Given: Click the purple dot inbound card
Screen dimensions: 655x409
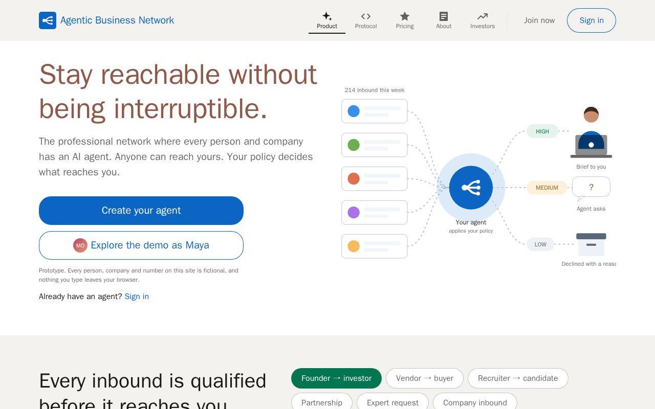Looking at the screenshot, I should click(375, 212).
